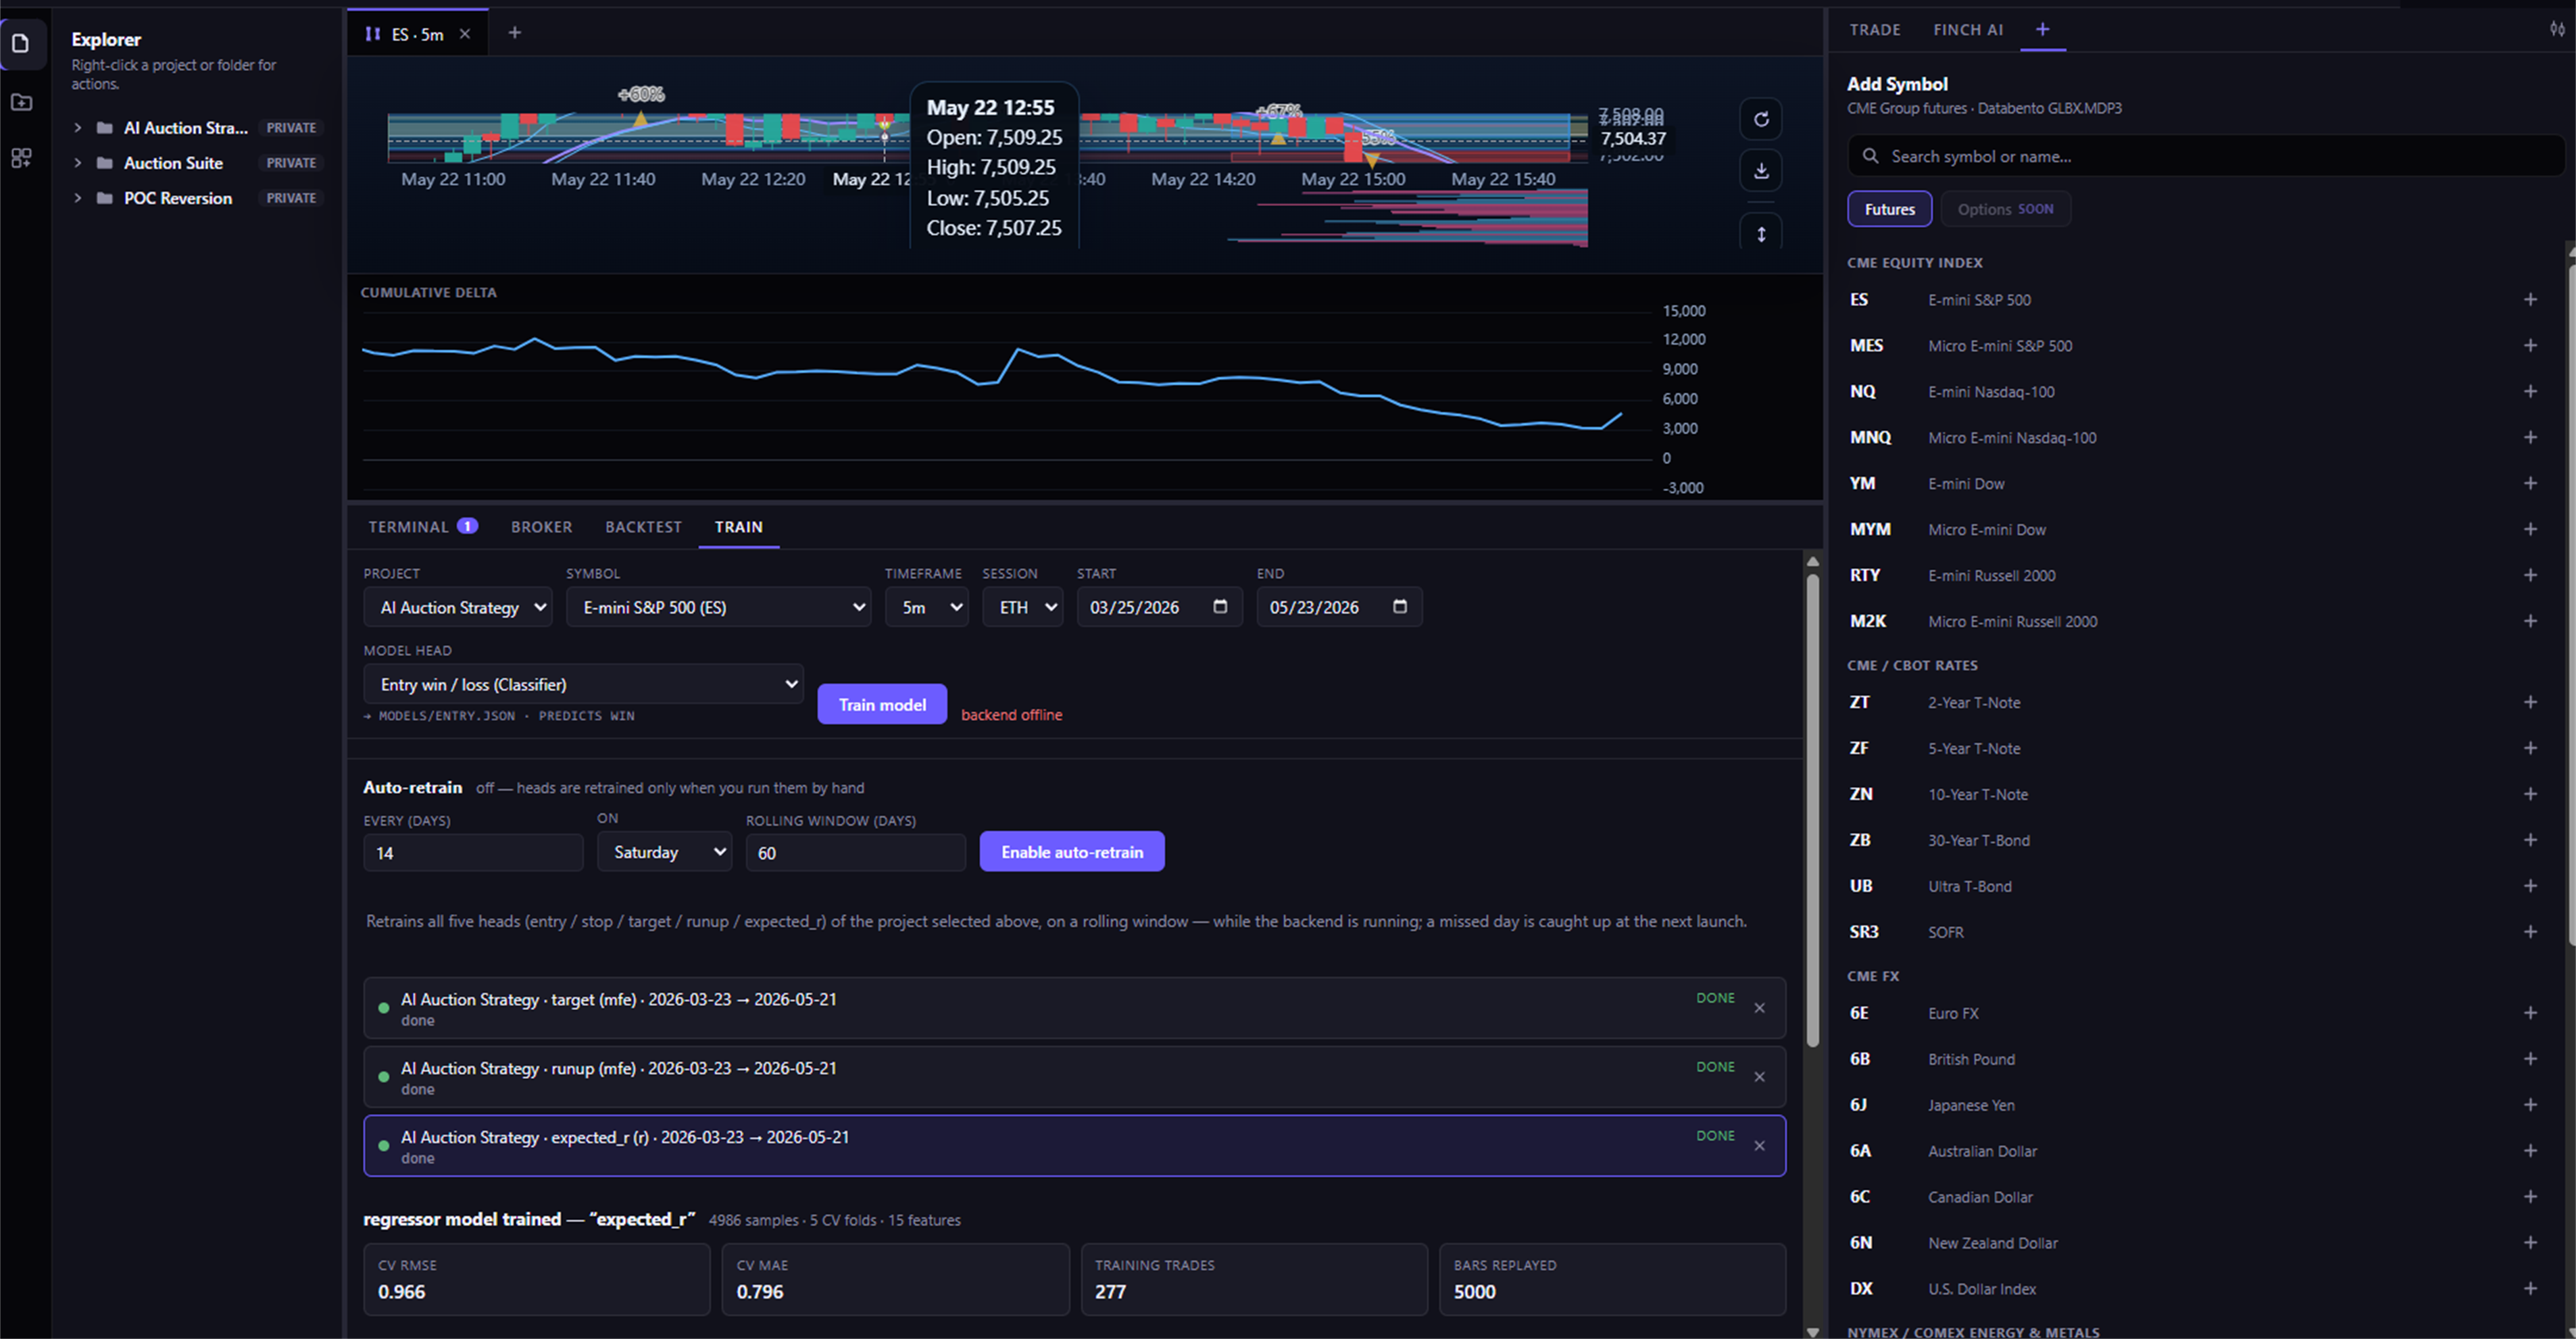Screen dimensions: 2576x1339
Task: Add ZT 2-Year T-Note symbol
Action: click(x=2530, y=703)
